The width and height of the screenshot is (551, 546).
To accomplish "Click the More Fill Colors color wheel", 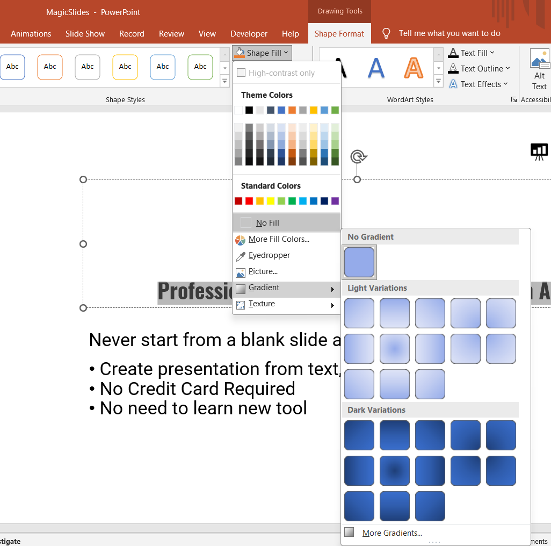I will click(x=240, y=240).
